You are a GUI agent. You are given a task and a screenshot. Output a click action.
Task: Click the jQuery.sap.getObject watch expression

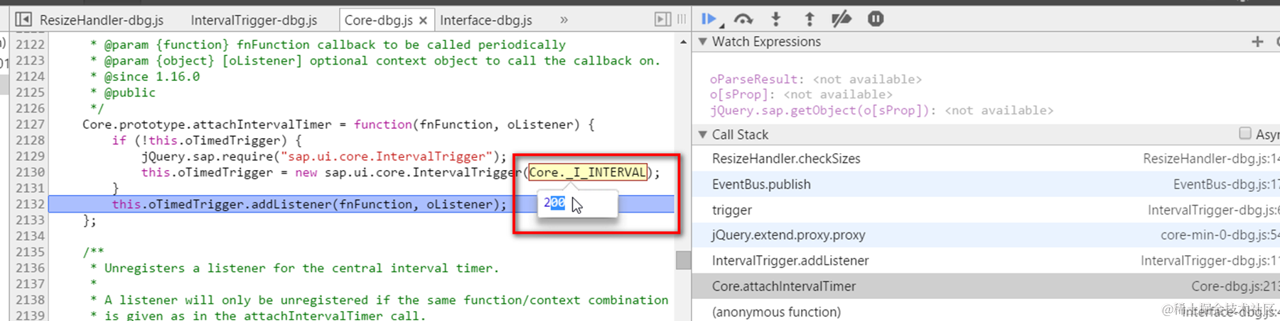[881, 110]
